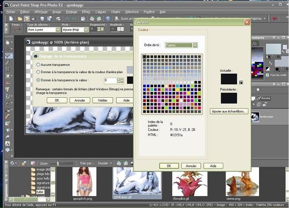Click Vérifier in the transparency dialog

coord(102,100)
